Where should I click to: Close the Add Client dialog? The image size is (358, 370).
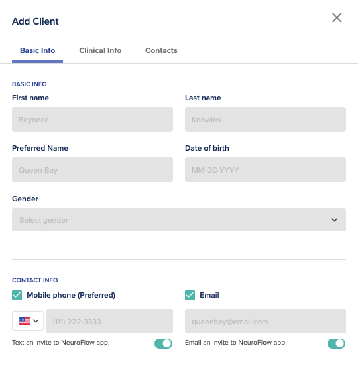pyautogui.click(x=337, y=18)
